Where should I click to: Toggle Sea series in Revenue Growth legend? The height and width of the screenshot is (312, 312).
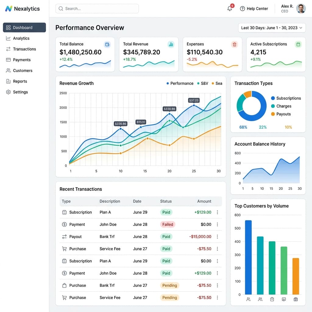(x=217, y=83)
